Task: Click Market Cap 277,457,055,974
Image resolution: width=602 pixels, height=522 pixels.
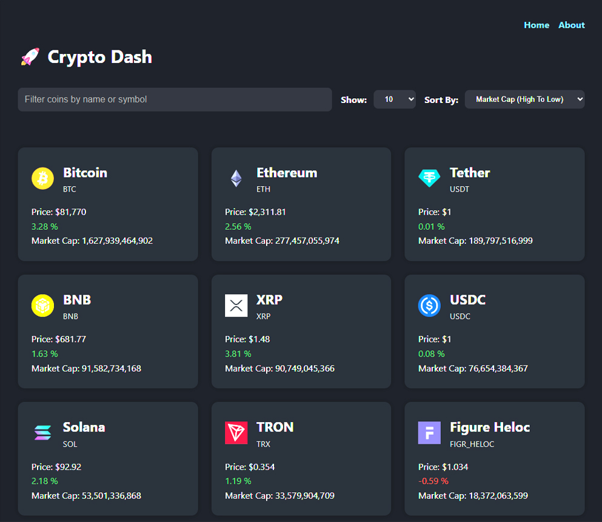Action: pos(282,241)
